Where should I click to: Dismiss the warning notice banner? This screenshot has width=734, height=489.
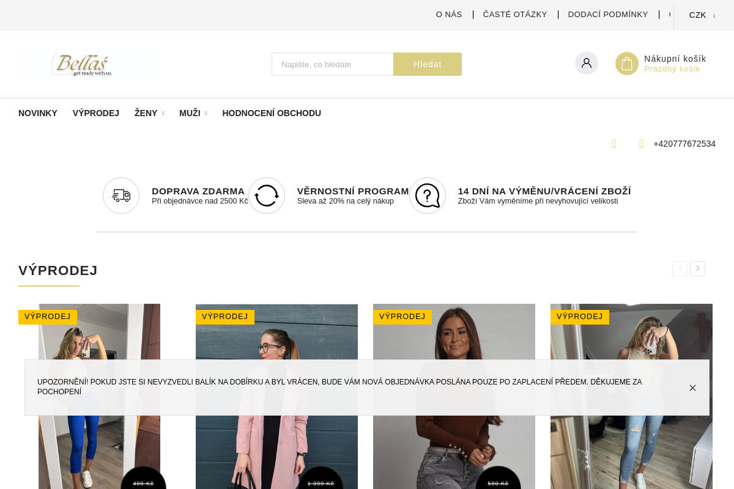[692, 388]
